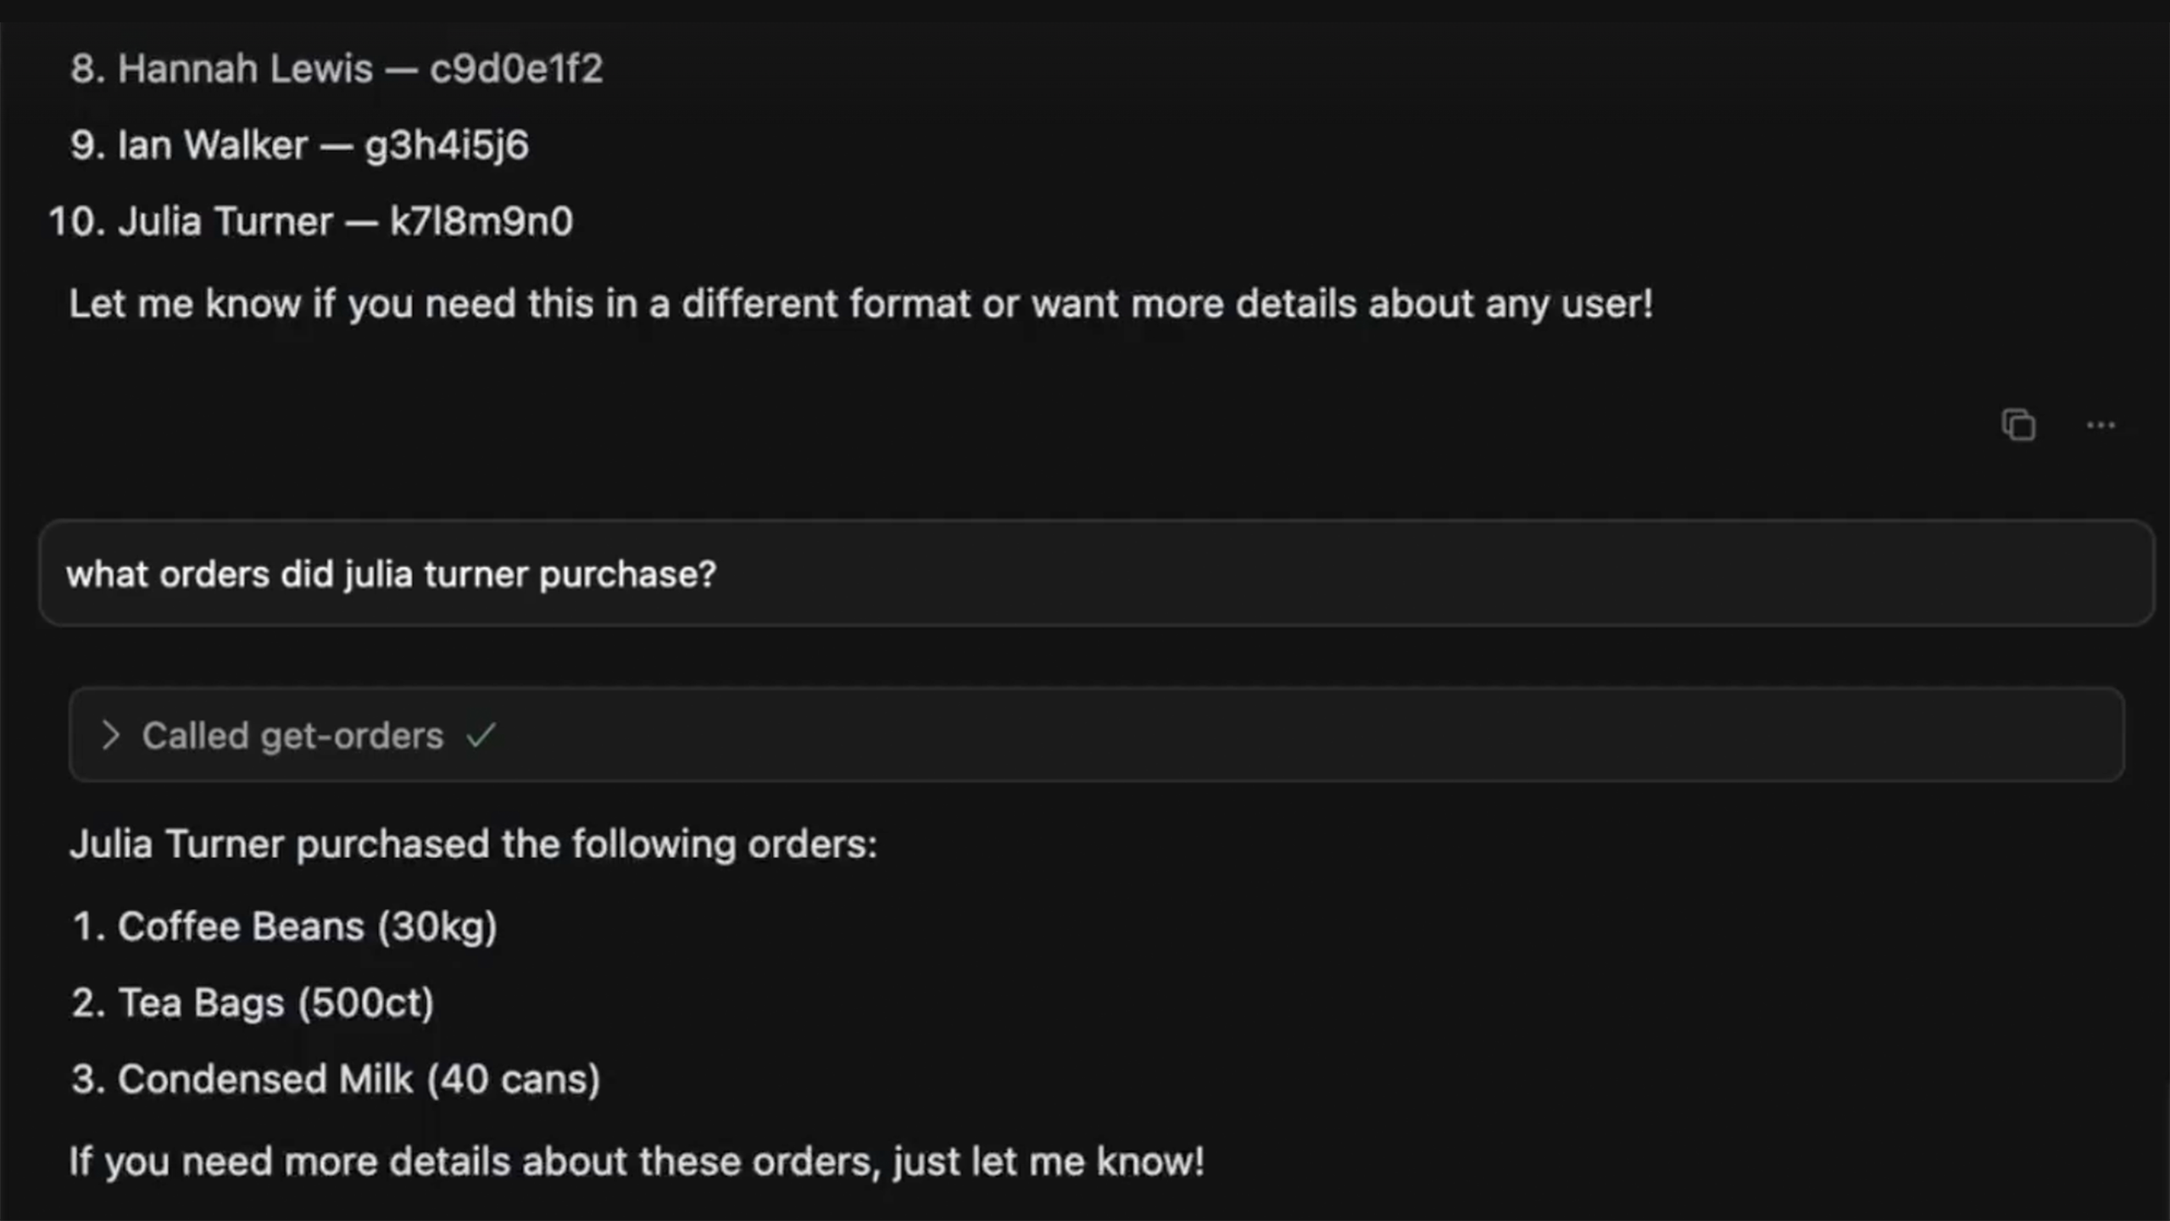2170x1221 pixels.
Task: Click the "Let me know if you need" sentence
Action: (x=860, y=304)
